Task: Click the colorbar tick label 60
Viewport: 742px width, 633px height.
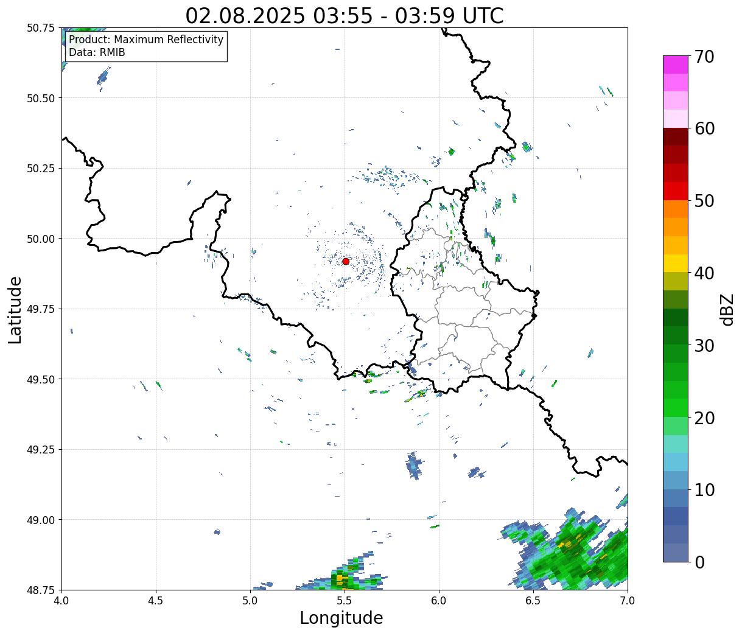Action: 704,128
